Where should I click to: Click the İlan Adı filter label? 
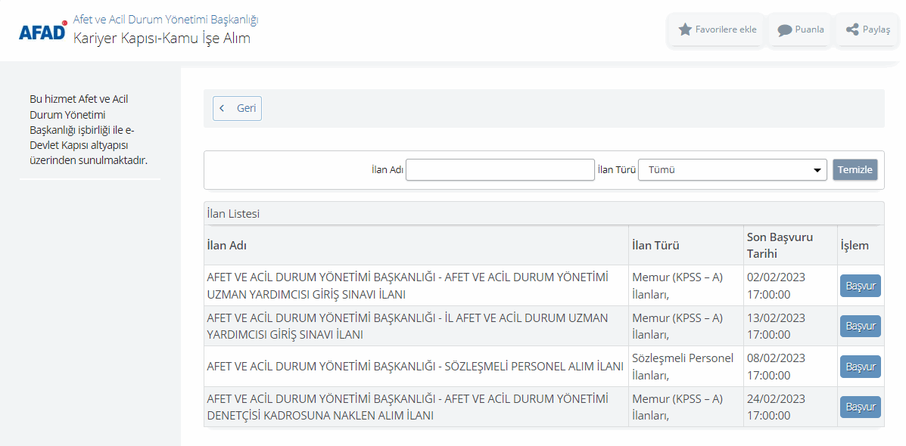[x=387, y=169]
